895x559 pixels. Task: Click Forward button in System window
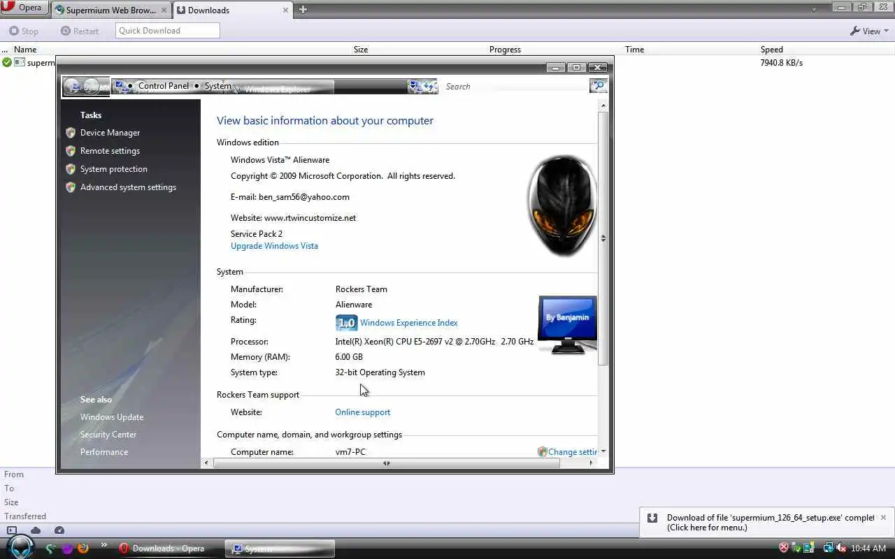tap(92, 87)
